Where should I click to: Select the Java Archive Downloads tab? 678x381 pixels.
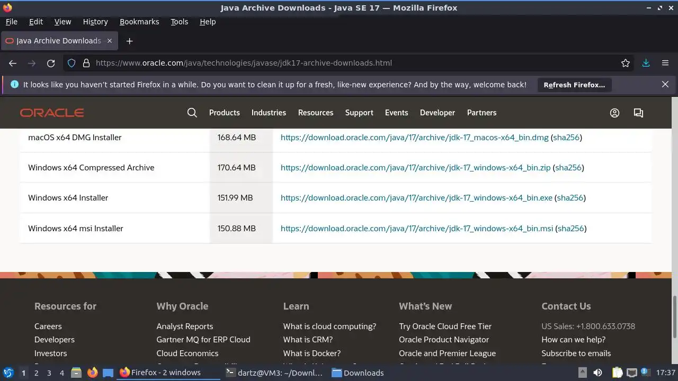click(58, 41)
